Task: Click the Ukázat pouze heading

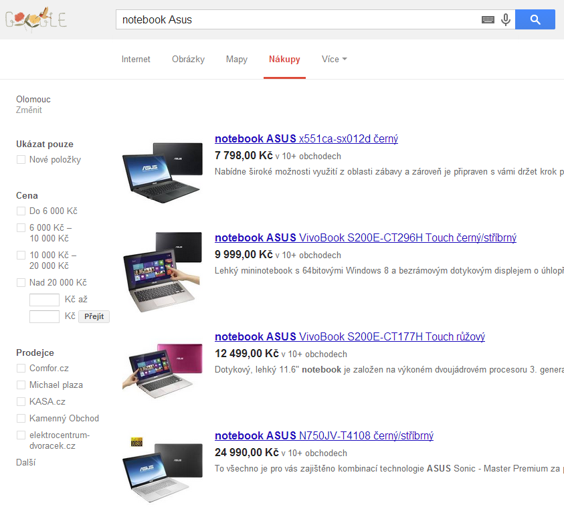Action: point(45,144)
